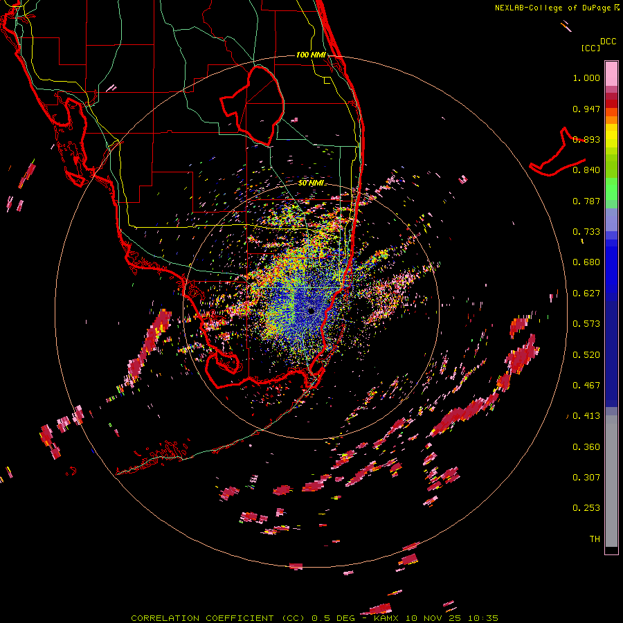Image resolution: width=623 pixels, height=623 pixels.
Task: Select the 0.787 legend value
Action: pos(586,201)
